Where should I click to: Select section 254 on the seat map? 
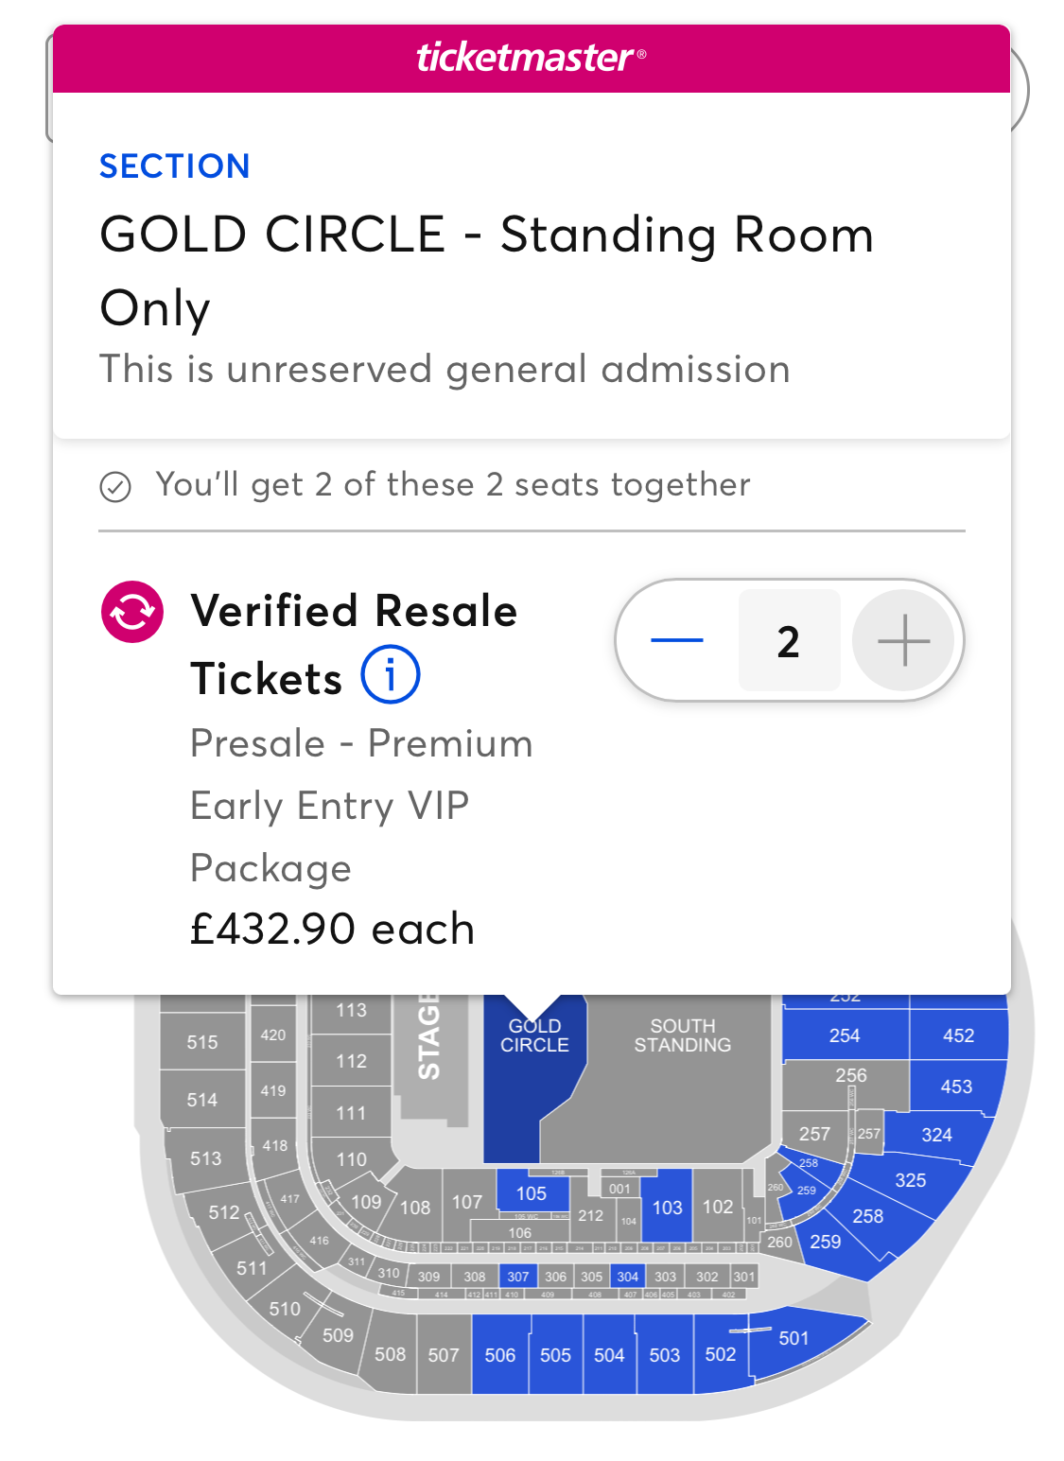844,1035
